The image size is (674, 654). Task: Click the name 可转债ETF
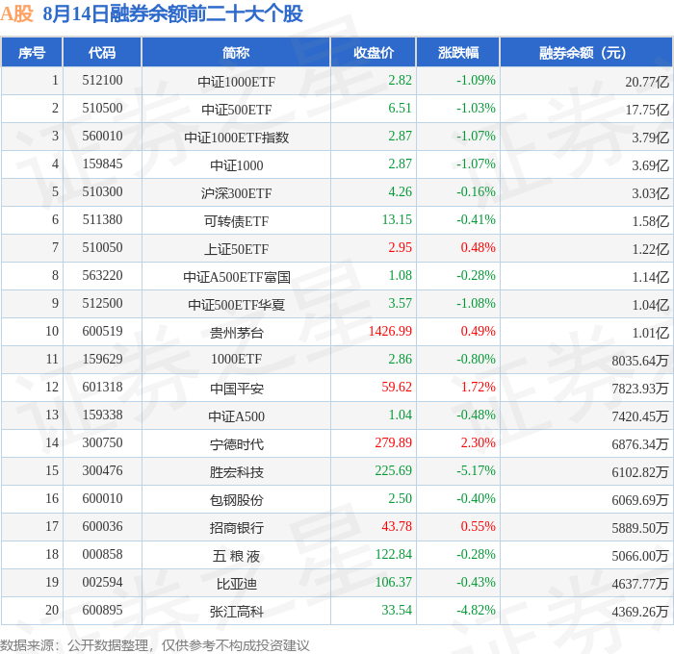(x=237, y=221)
